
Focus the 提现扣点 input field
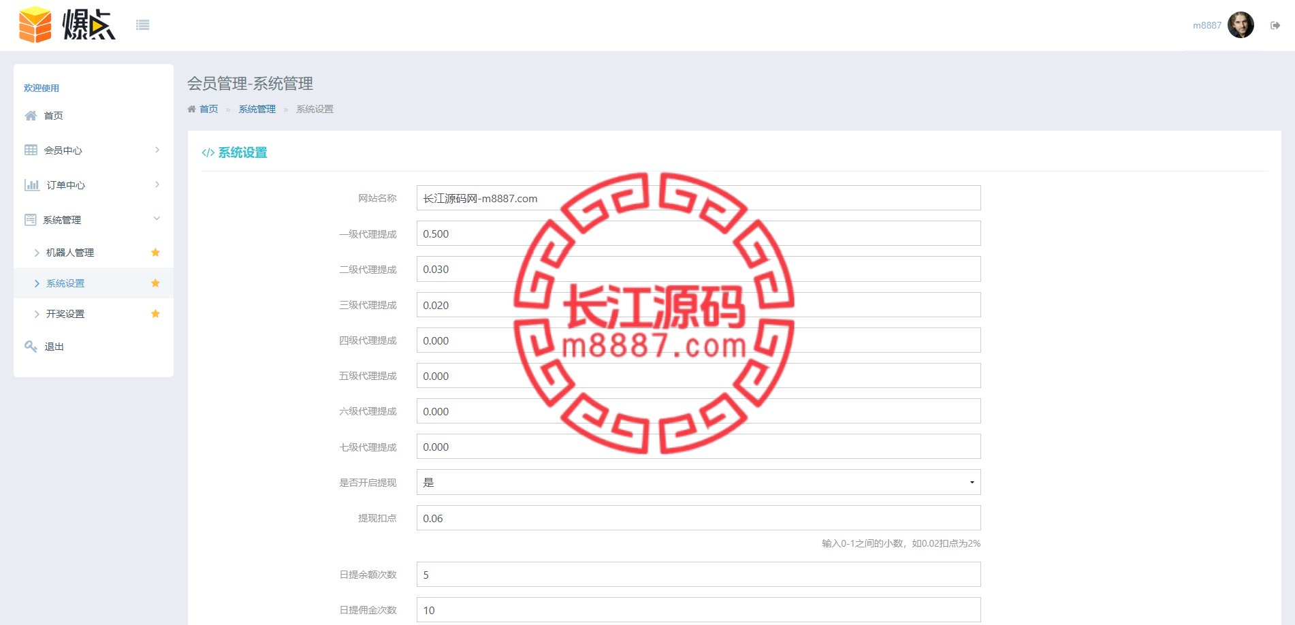point(699,518)
